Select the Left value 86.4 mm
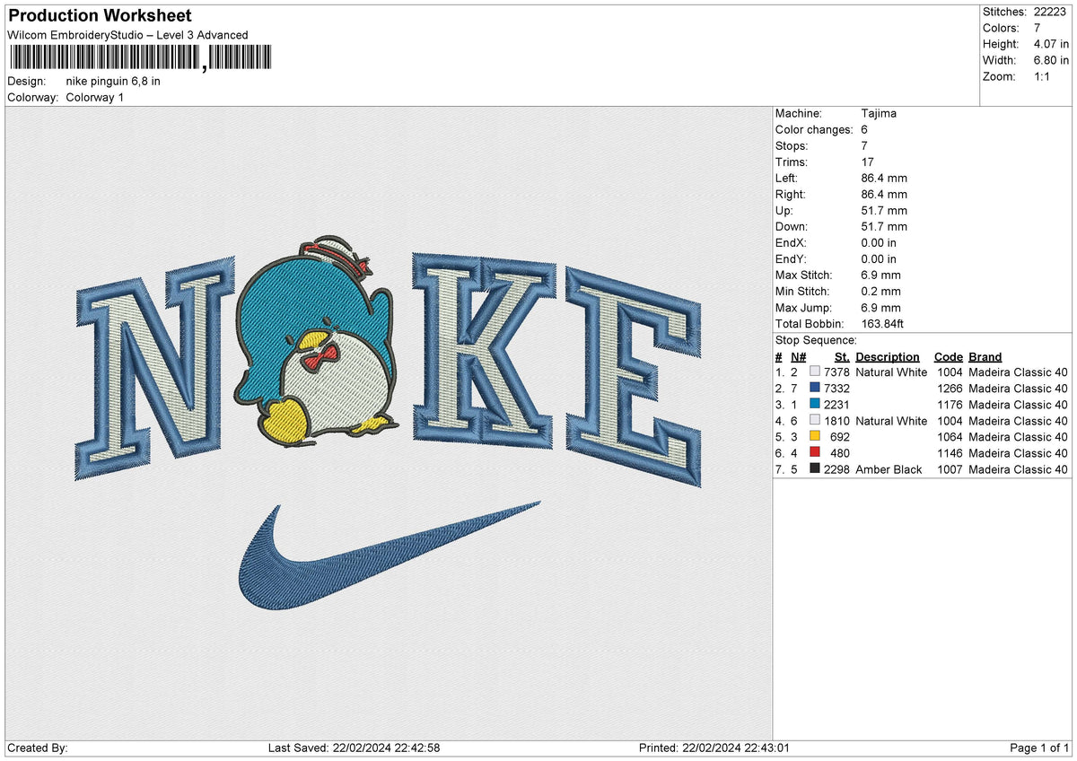Image resolution: width=1077 pixels, height=761 pixels. pyautogui.click(x=884, y=178)
